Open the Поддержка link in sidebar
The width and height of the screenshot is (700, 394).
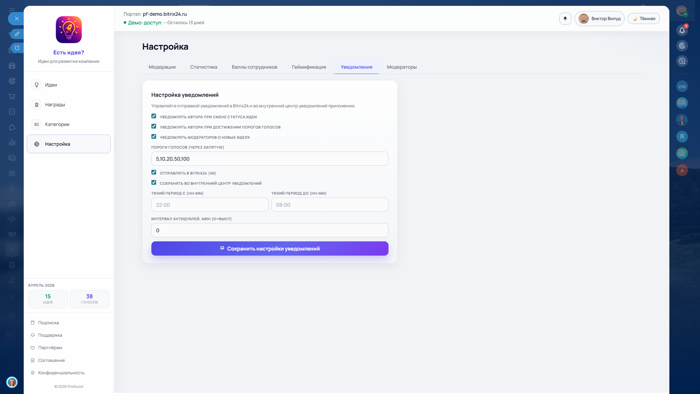[x=50, y=335]
